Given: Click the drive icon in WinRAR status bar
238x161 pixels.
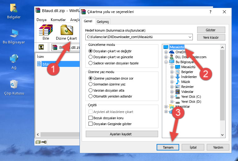Looking at the screenshot, I should [x=38, y=142].
